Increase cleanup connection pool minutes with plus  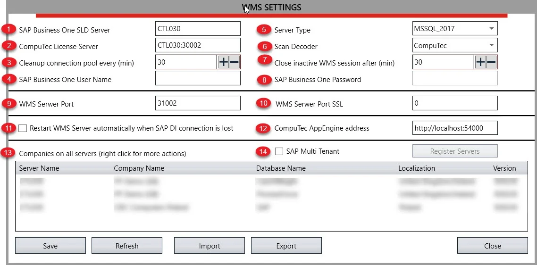[x=223, y=62]
